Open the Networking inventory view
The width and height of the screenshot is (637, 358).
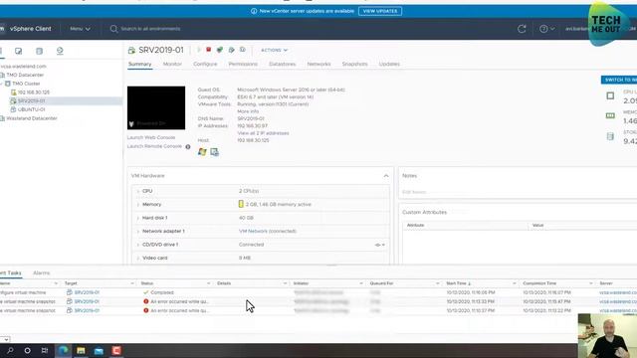click(60, 51)
